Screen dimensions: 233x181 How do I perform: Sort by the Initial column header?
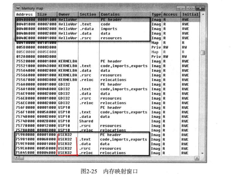point(191,14)
